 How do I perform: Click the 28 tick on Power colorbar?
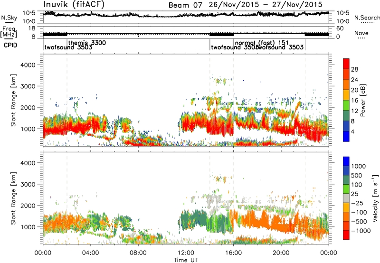354,69
